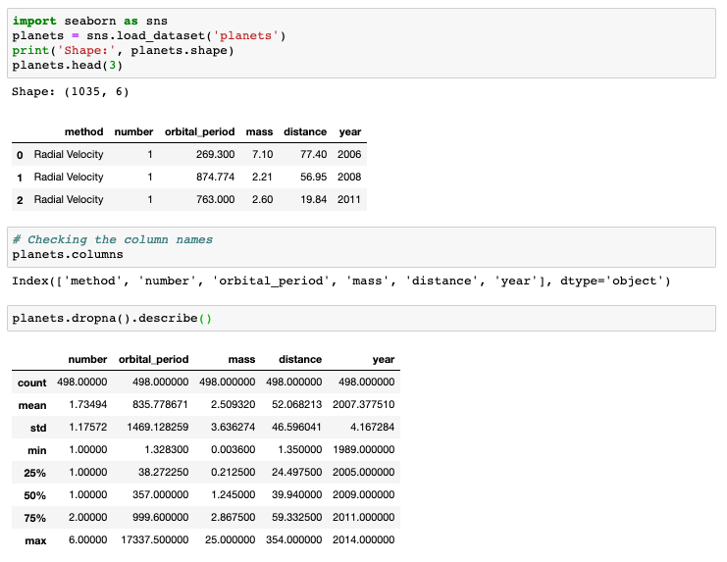Click the 'number' column header in head table

(133, 132)
